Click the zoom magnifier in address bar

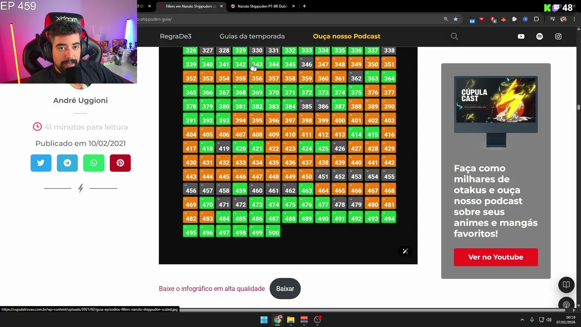pyautogui.click(x=446, y=19)
